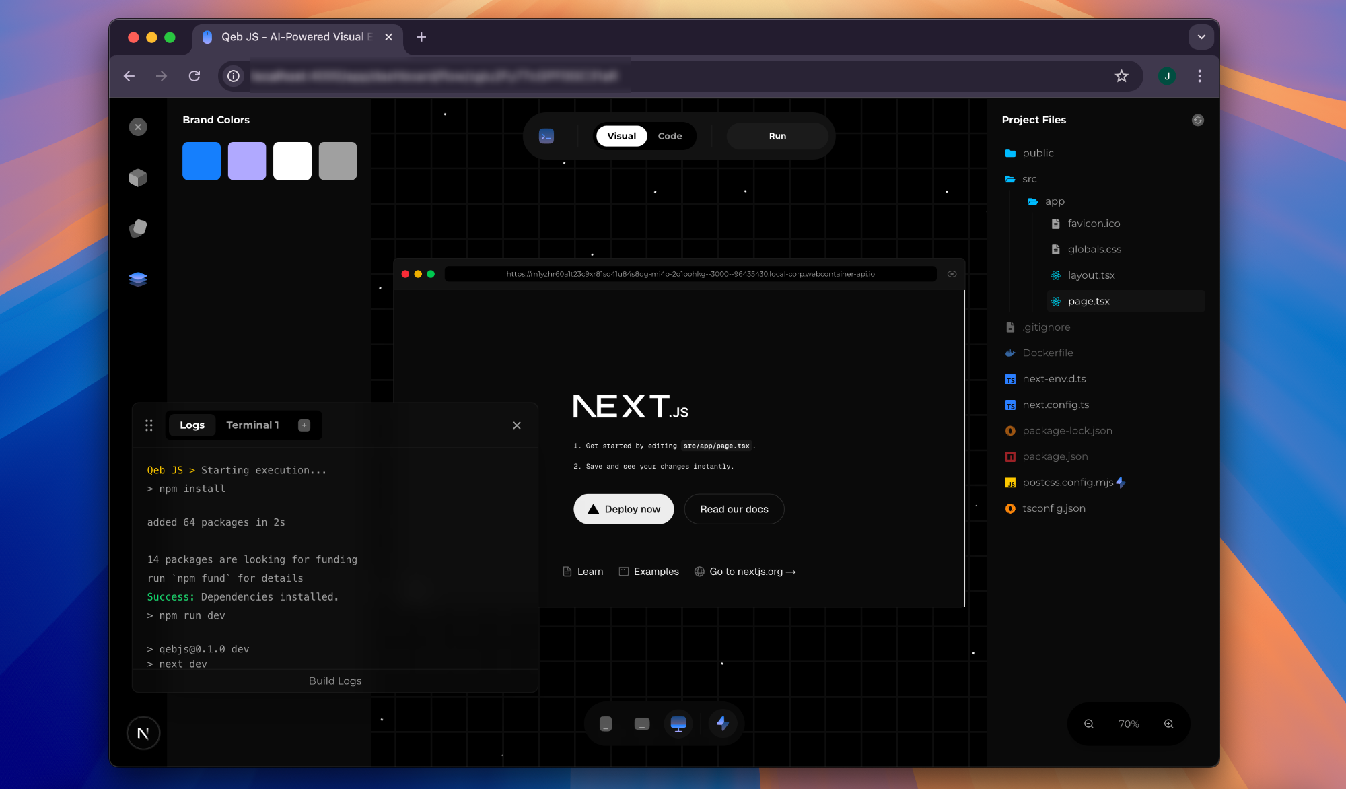Click the Build Logs label
The height and width of the screenshot is (789, 1346).
coord(335,681)
